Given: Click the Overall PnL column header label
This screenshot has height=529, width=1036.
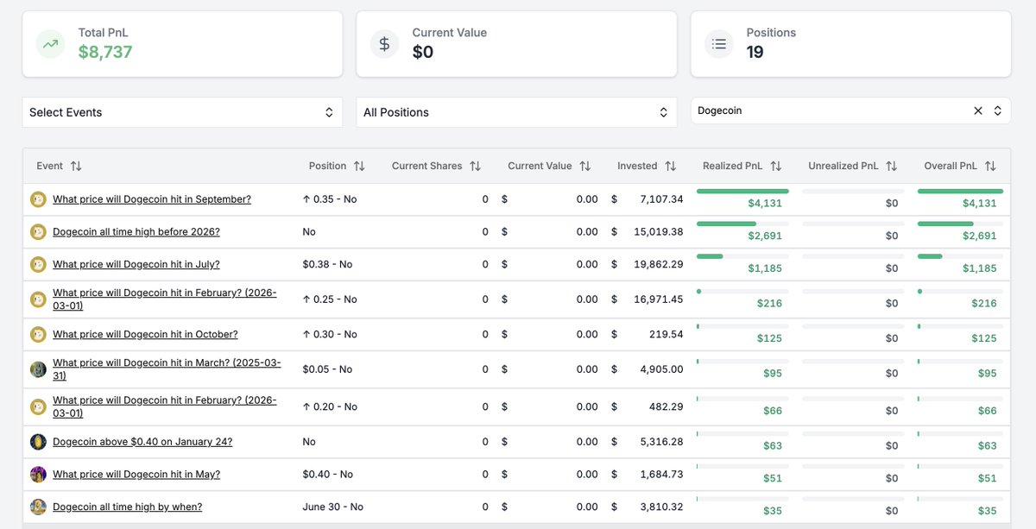Looking at the screenshot, I should tap(951, 166).
